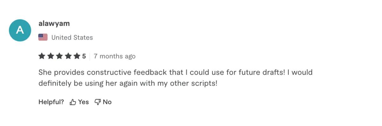Image resolution: width=382 pixels, height=126 pixels.
Task: Click the thumbs up icon
Action: click(73, 102)
